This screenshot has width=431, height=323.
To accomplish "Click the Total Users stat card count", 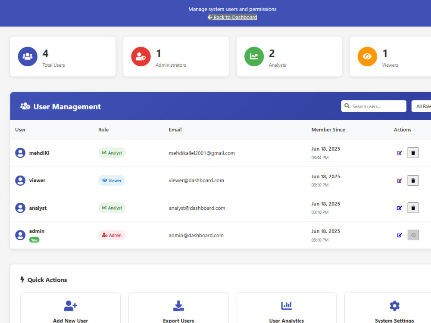I will [45, 53].
